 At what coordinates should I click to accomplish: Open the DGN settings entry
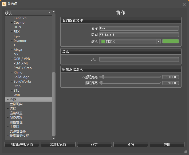[17, 27]
